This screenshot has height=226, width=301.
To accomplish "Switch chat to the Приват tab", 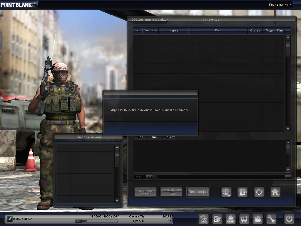I will (170, 137).
